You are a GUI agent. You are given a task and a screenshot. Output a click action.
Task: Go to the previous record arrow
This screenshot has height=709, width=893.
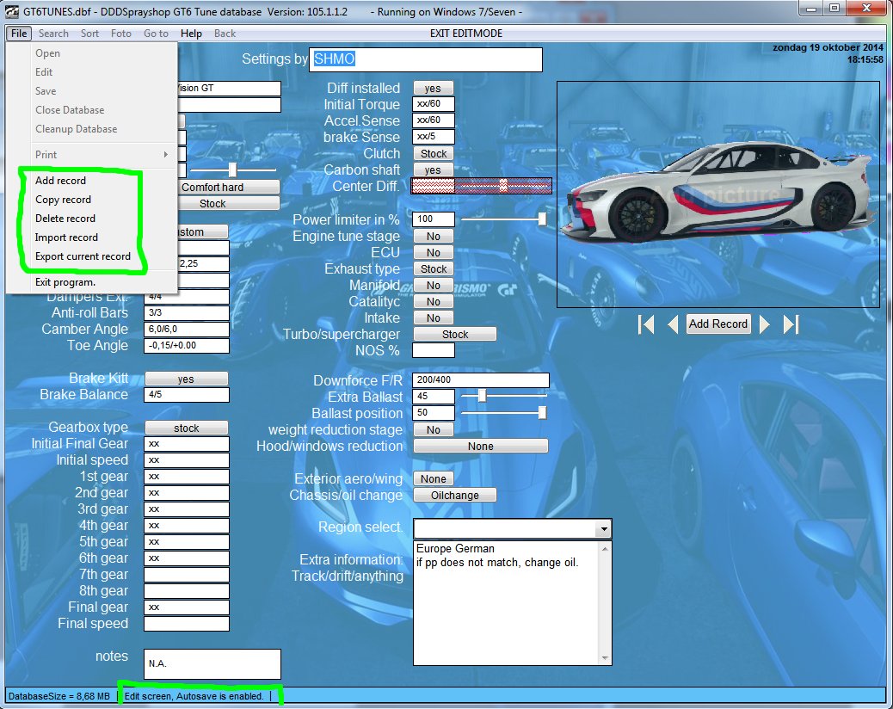click(673, 324)
